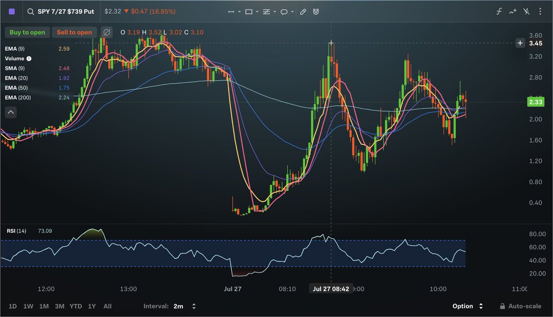Screen dimensions: 553x317
Task: Toggle the magnet snap tool
Action: point(316,12)
